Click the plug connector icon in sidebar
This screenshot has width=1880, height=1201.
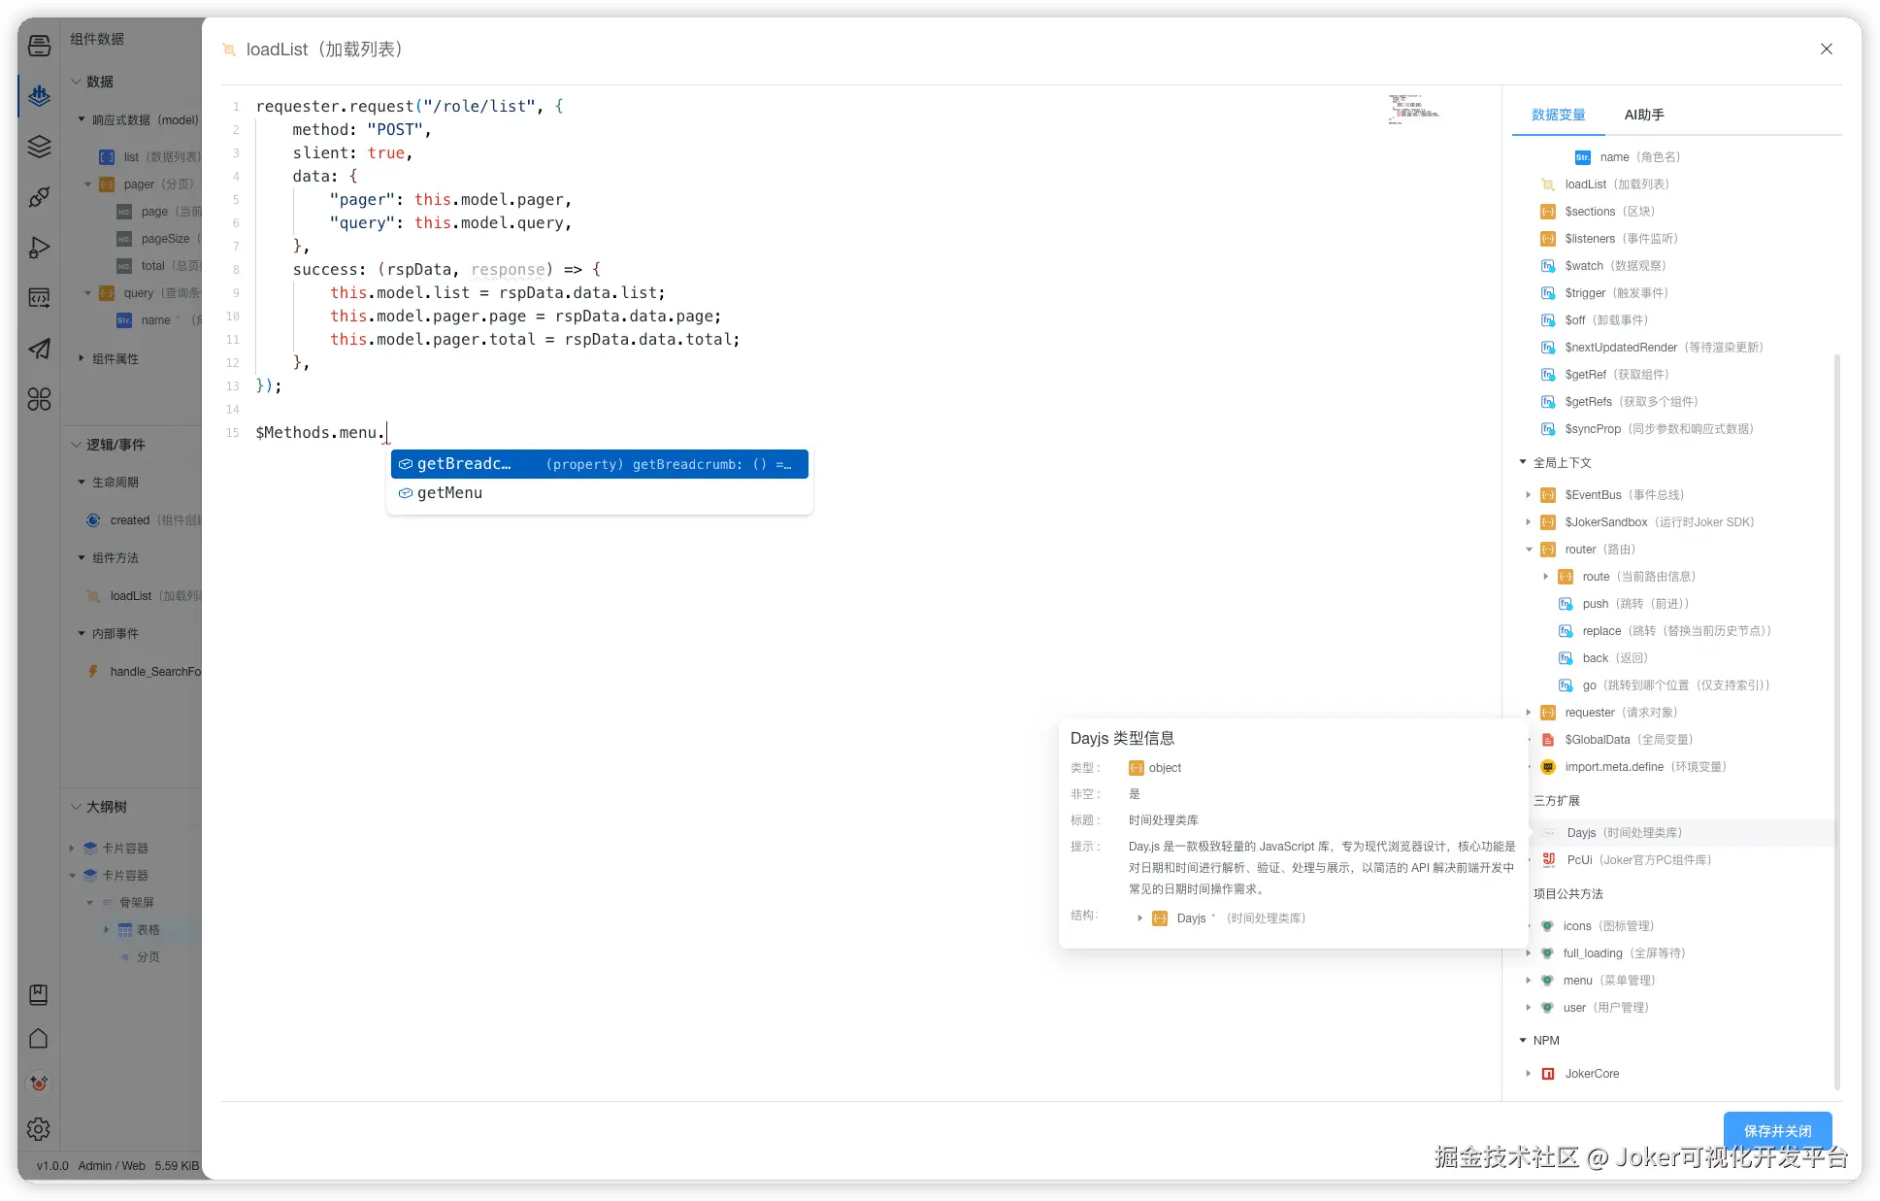pyautogui.click(x=39, y=197)
